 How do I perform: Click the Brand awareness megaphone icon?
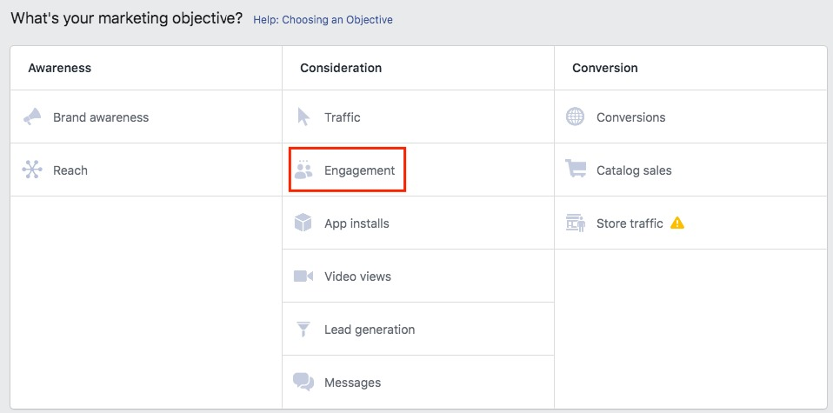click(32, 117)
